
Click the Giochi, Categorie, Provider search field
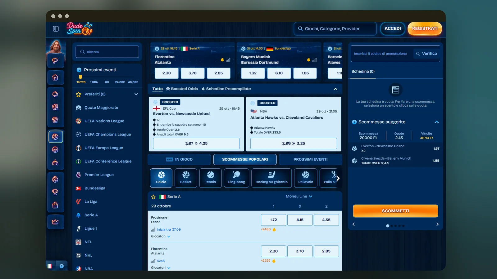click(335, 29)
